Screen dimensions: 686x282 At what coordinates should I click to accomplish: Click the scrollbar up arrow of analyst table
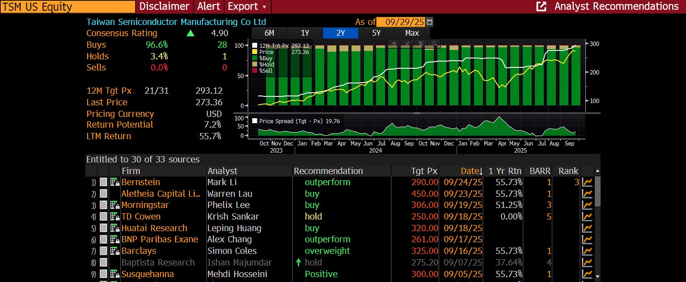click(x=597, y=171)
